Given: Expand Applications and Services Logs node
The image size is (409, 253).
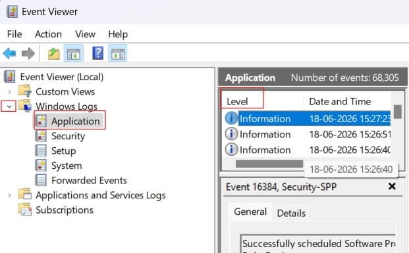Looking at the screenshot, I should pos(9,195).
